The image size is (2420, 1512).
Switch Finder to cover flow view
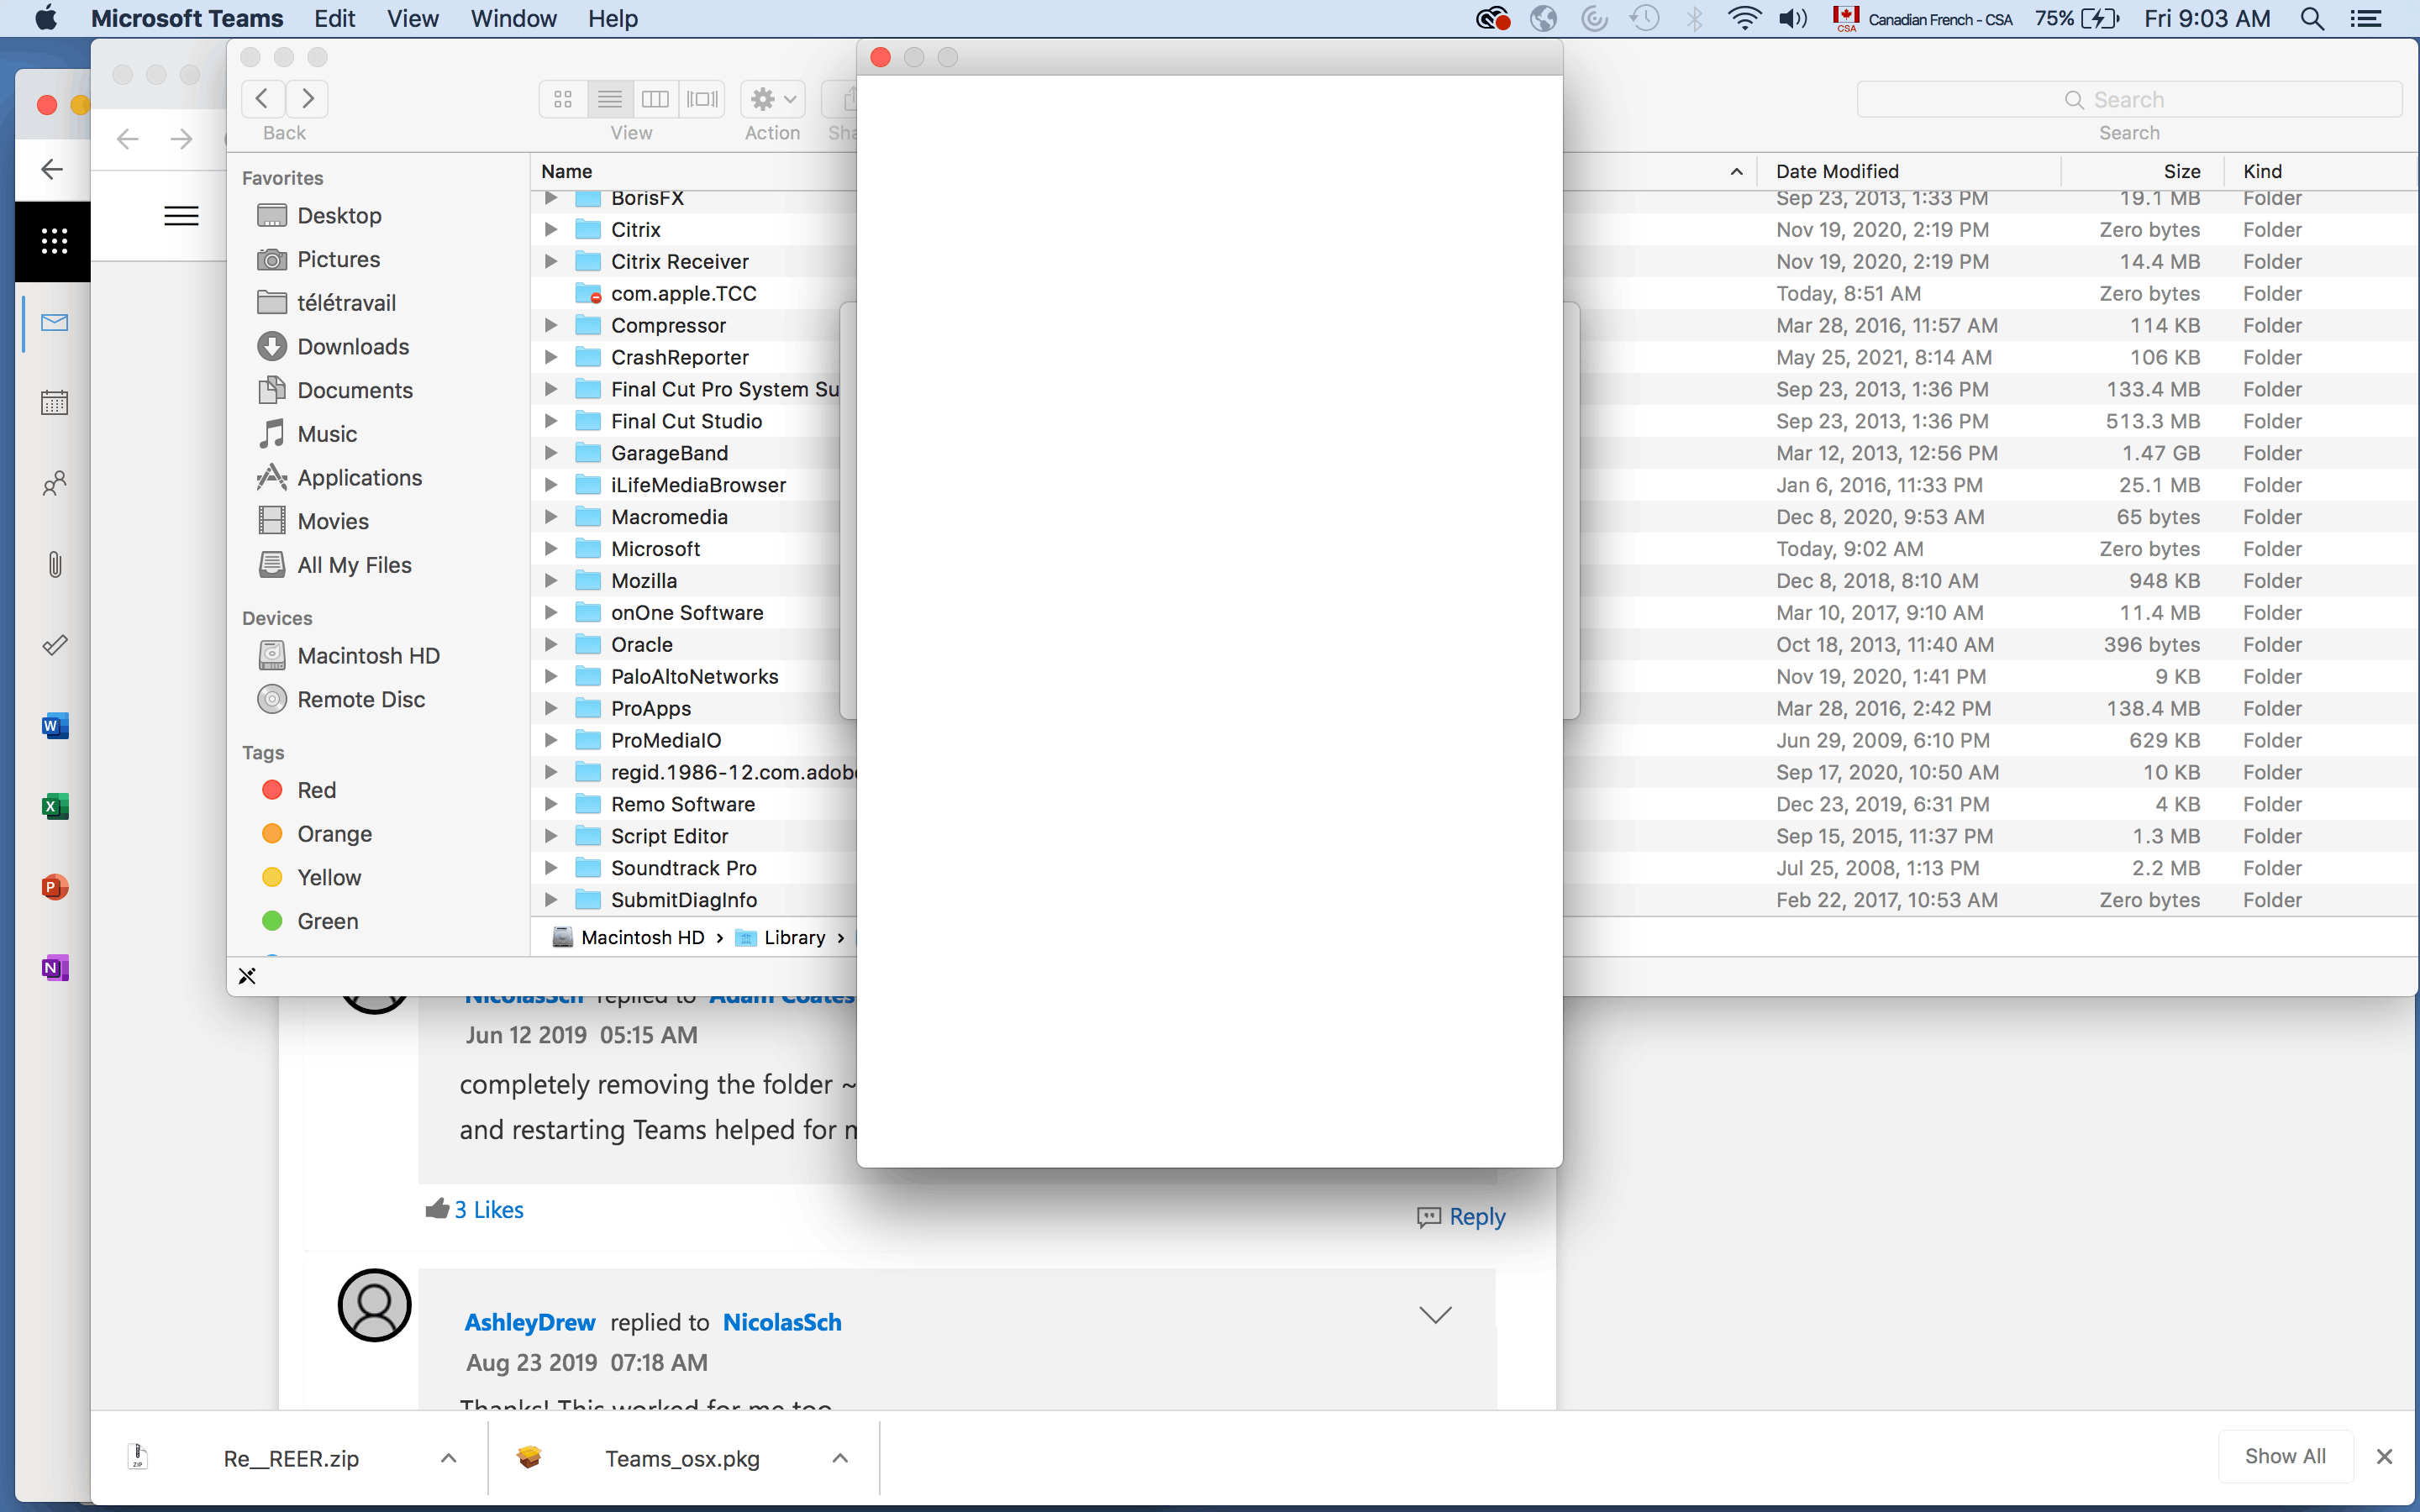pyautogui.click(x=702, y=99)
